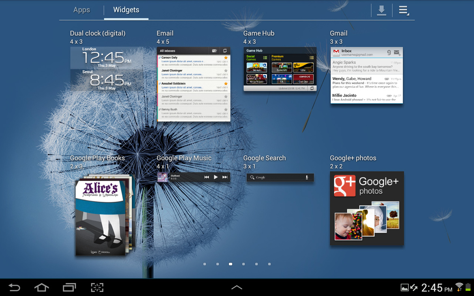
Task: Click the Game Hub refresh icon
Action: 312,88
